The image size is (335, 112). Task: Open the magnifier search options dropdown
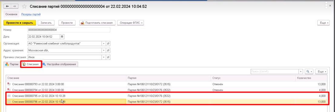pos(309,72)
